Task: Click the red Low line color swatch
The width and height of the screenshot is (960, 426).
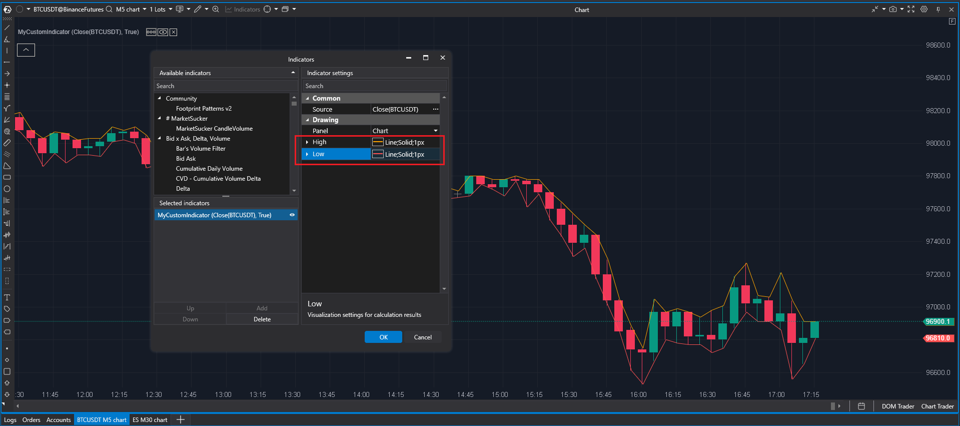Action: pos(378,154)
